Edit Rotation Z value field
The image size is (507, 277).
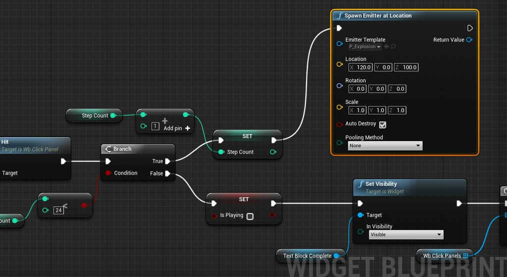click(397, 89)
